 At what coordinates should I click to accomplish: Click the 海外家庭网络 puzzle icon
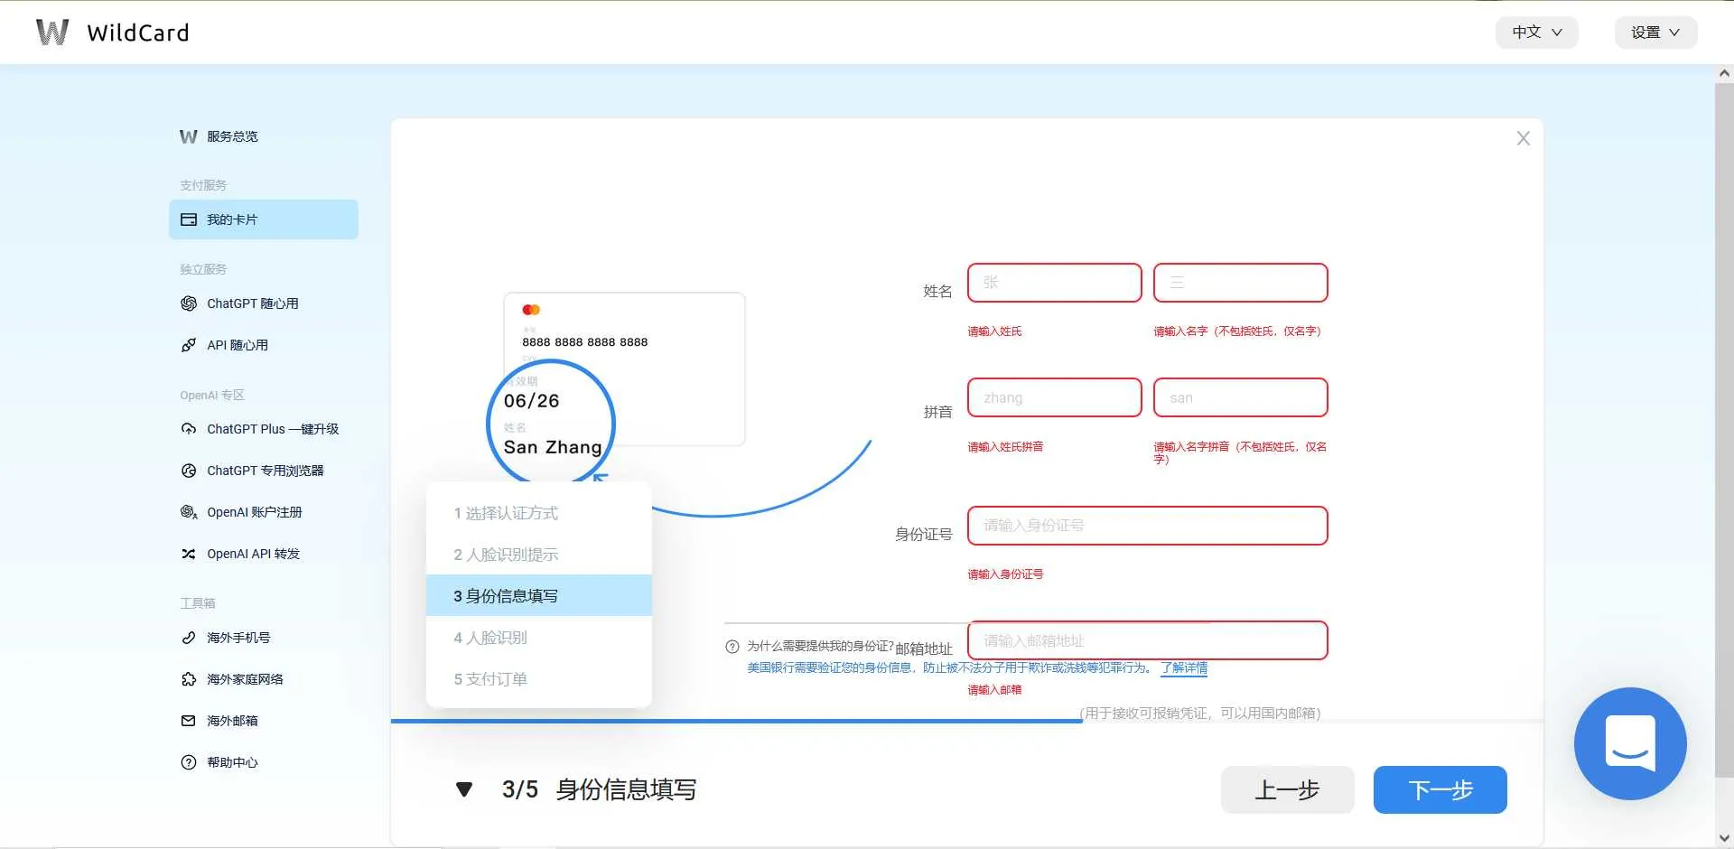(188, 679)
